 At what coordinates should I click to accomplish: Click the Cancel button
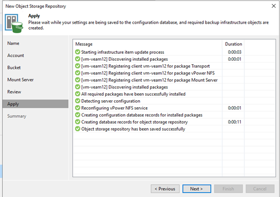[x=260, y=189]
